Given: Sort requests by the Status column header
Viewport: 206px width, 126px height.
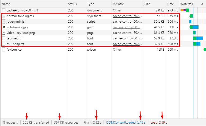Looking at the screenshot, I should (72, 4).
